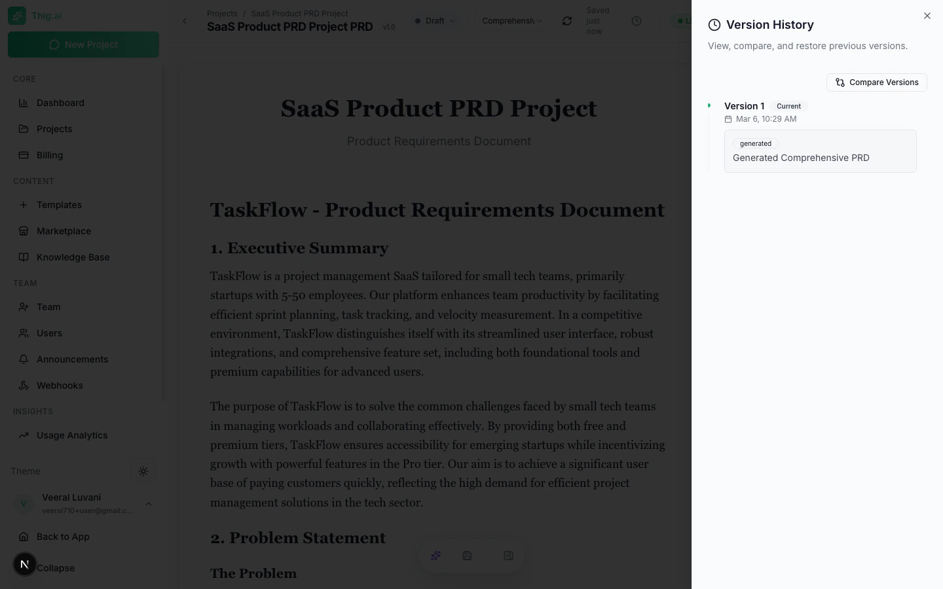This screenshot has height=589, width=943.
Task: Click the Templates plus icon
Action: 24,205
